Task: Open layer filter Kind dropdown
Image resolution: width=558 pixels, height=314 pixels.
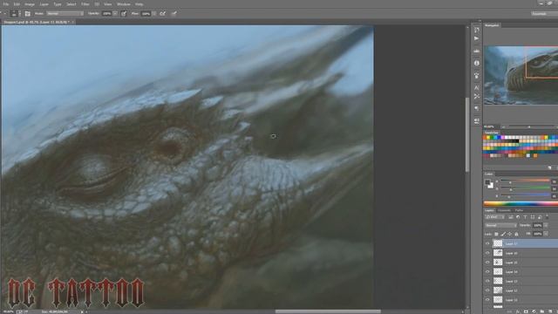Action: pos(495,217)
